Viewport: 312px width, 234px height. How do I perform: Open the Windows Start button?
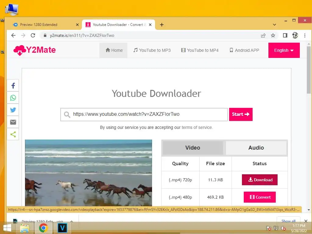click(7, 228)
